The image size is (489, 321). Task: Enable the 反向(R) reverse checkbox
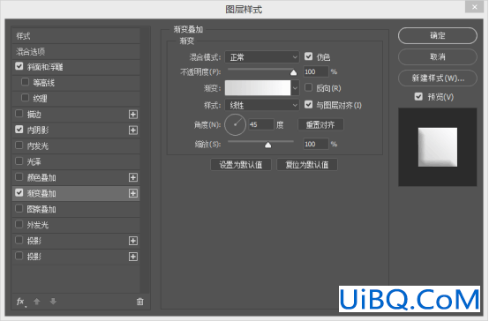pyautogui.click(x=308, y=87)
